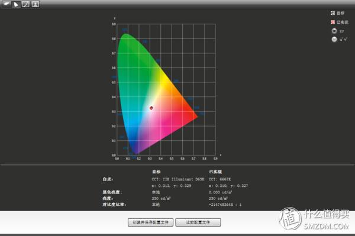
Task: Click the 对比度比率 row label
Action: pos(114,205)
